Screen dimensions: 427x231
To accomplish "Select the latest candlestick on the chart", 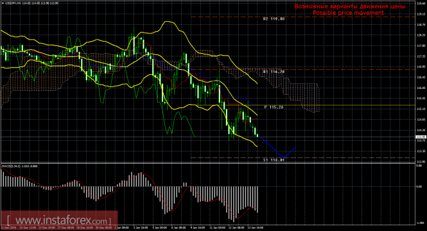I will (257, 135).
